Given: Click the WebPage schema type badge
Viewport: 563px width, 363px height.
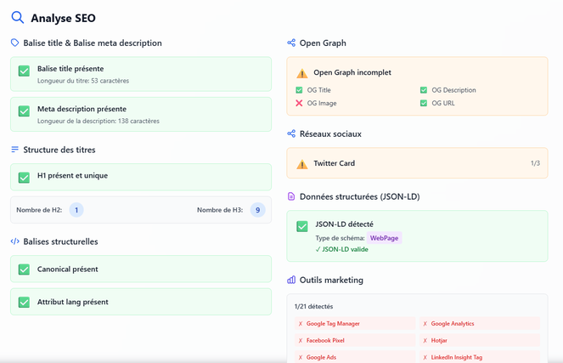Looking at the screenshot, I should pos(384,238).
